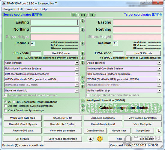Click into source Northing input field

[x=55, y=30]
